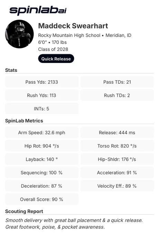Open the Overall Score 90 % card
The width and height of the screenshot is (159, 235).
click(42, 199)
